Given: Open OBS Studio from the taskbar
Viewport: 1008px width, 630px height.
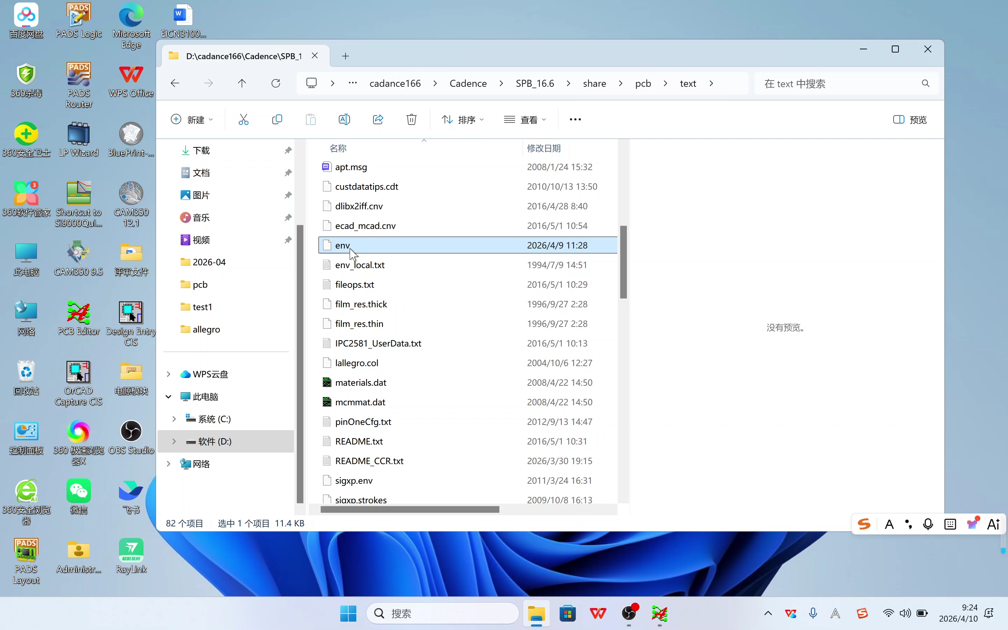Looking at the screenshot, I should tap(629, 613).
